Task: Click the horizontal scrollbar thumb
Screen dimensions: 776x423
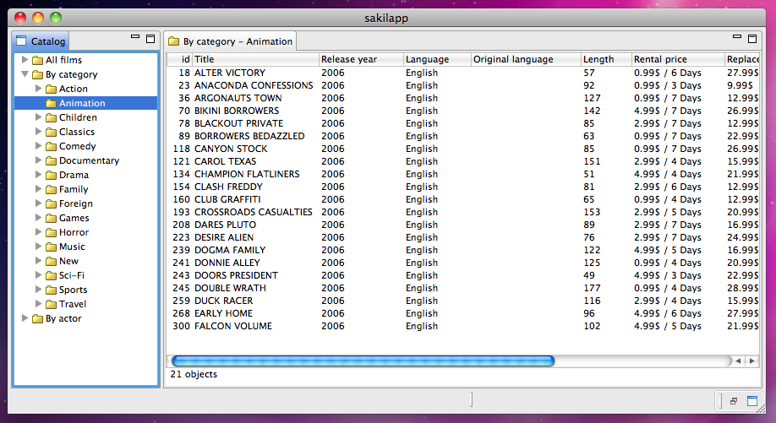Action: point(362,361)
